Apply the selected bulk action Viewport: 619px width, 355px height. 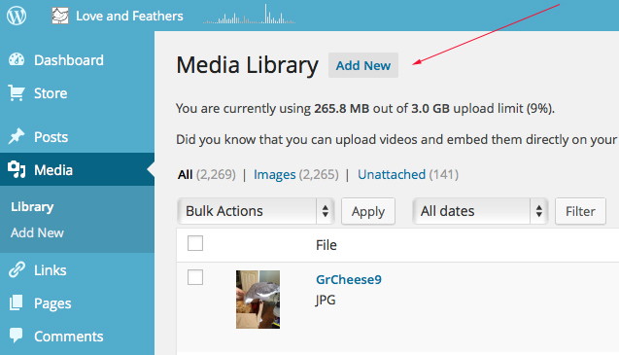coord(368,211)
